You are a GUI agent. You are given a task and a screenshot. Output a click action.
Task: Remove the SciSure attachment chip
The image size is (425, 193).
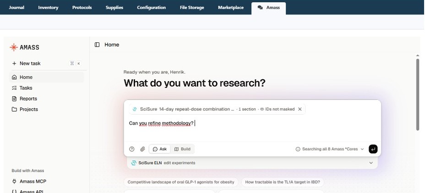300,110
